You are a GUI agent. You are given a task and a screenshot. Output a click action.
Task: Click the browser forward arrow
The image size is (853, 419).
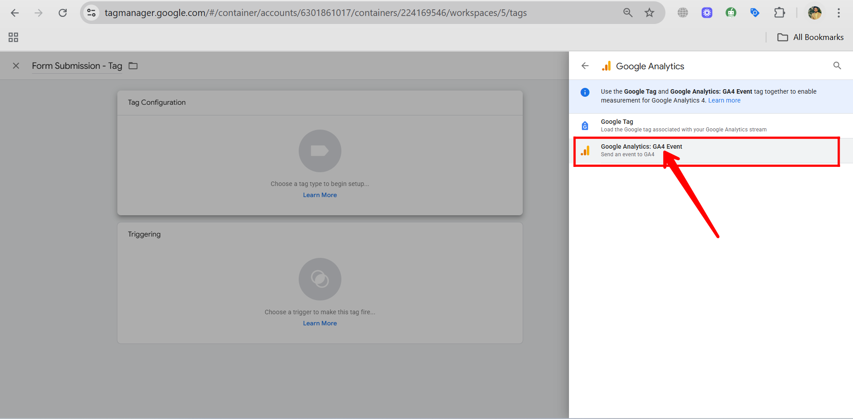pyautogui.click(x=39, y=13)
